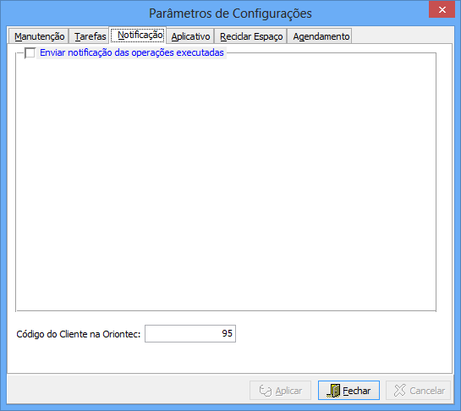This screenshot has width=461, height=411.
Task: Click the value 95 in the client code field
Action: (x=227, y=333)
